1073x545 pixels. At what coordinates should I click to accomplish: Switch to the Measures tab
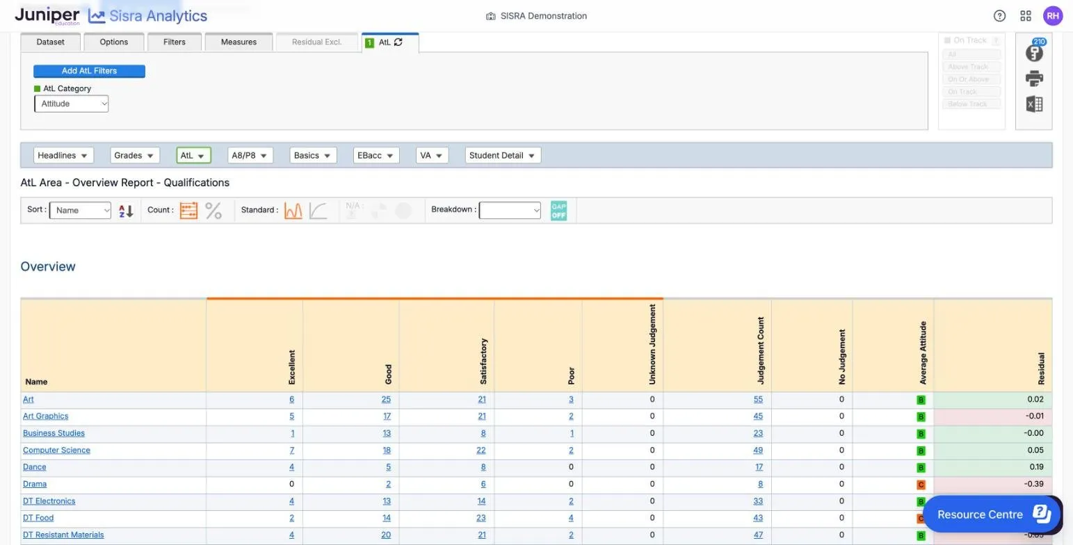point(239,42)
